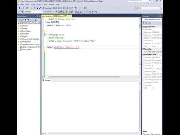Screen dimensions: 180x135
Task: Open the Help menu
Action: click(58, 4)
